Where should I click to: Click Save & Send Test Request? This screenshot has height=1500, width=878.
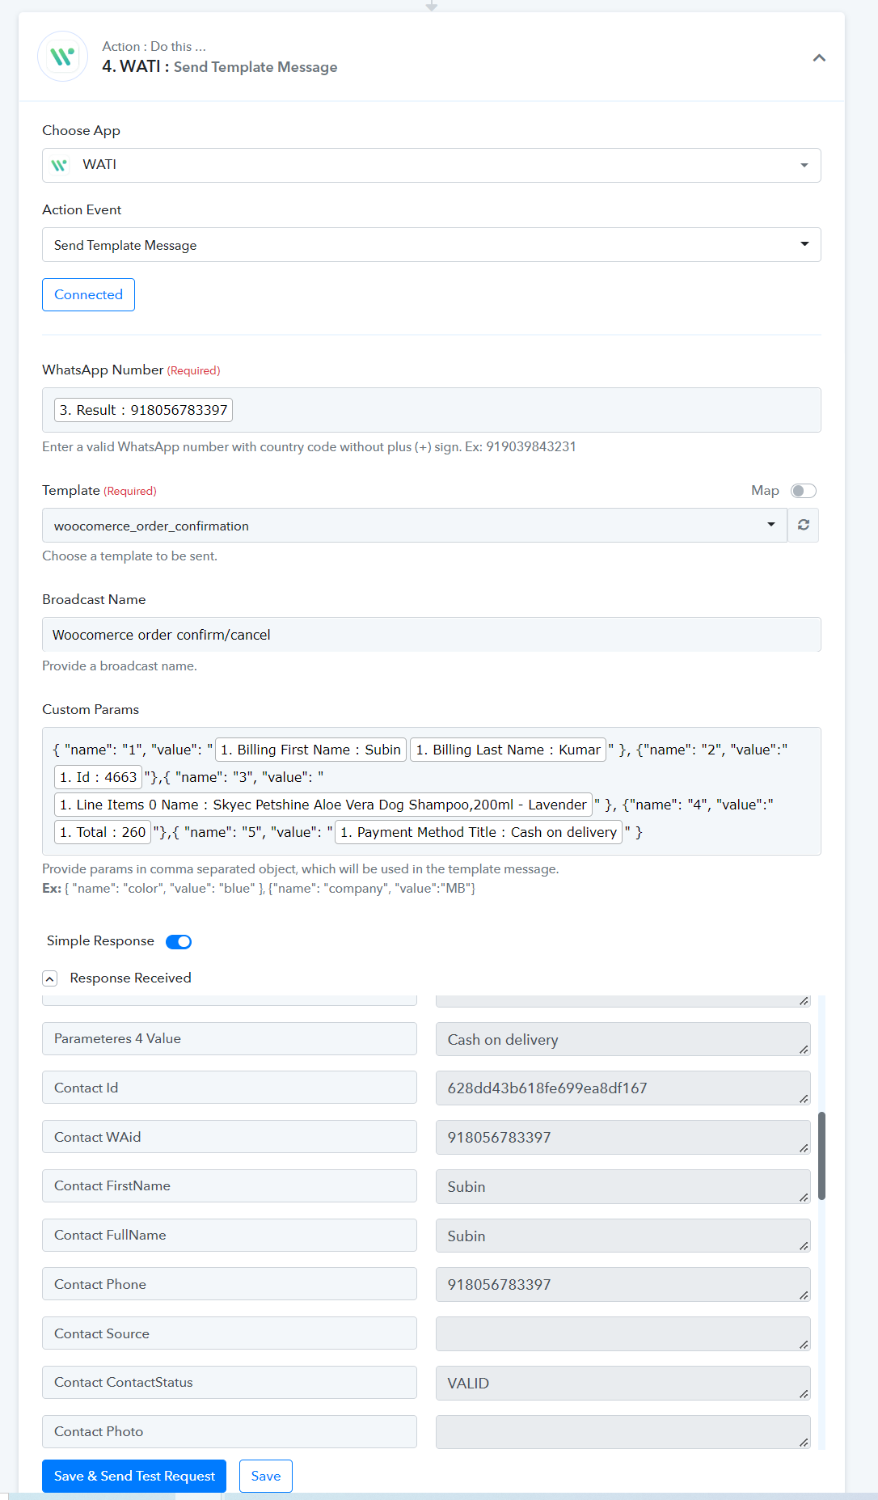(x=134, y=1476)
